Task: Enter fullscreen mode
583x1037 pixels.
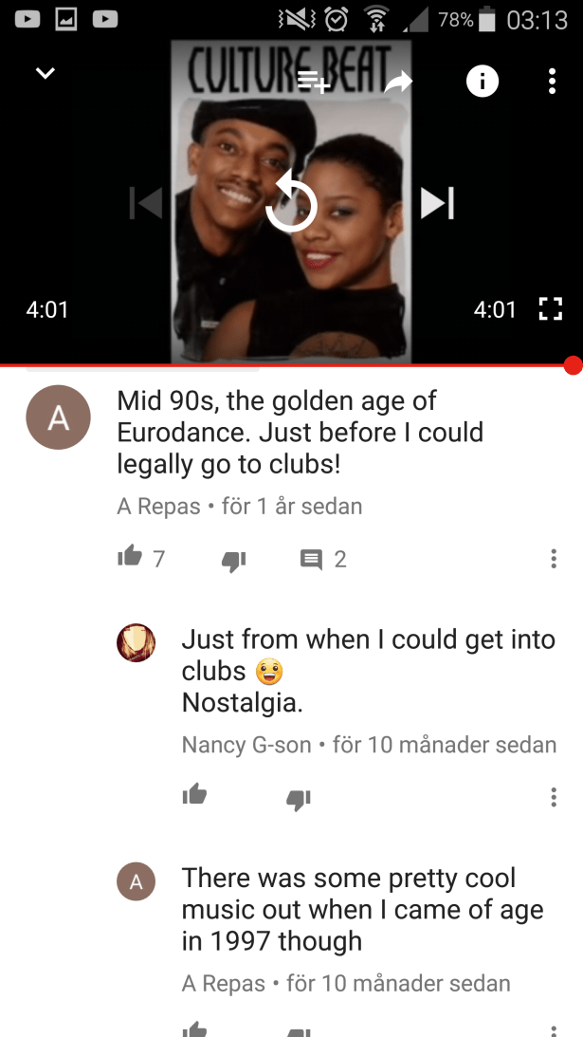Action: [550, 309]
